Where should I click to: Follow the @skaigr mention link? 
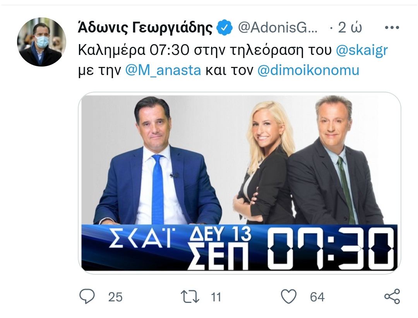(362, 50)
